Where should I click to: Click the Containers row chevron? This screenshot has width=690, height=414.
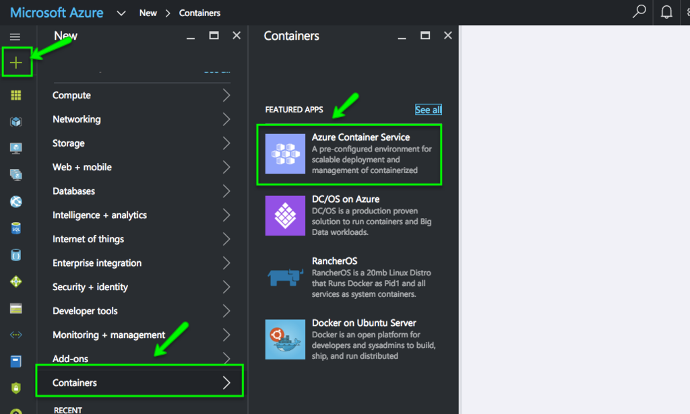click(226, 383)
